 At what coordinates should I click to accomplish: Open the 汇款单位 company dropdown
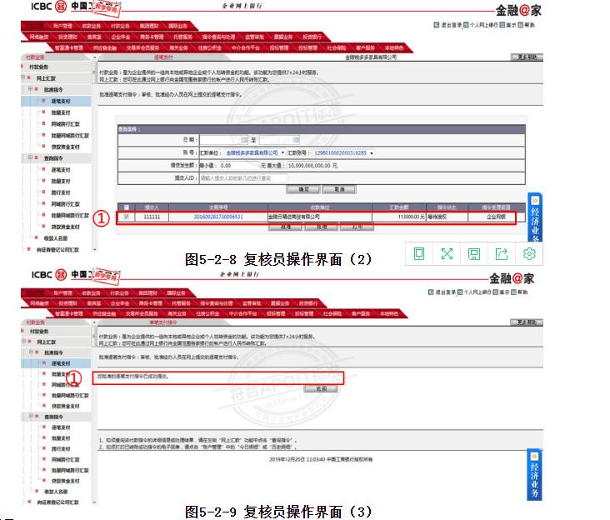pos(282,152)
